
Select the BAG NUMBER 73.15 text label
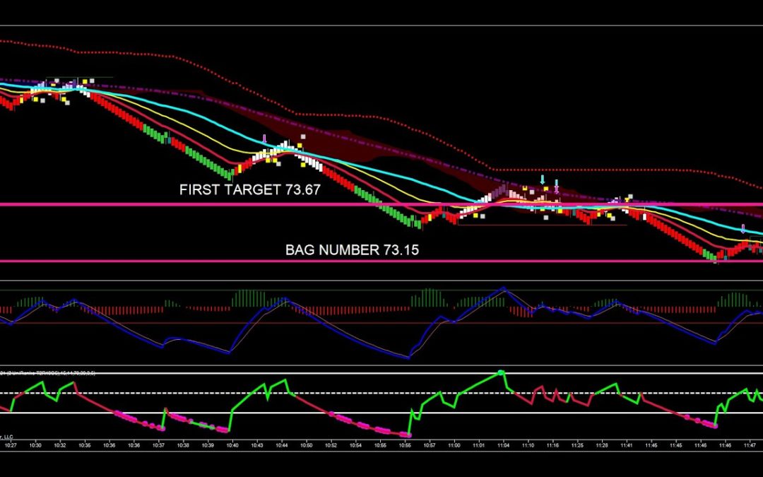coord(348,249)
